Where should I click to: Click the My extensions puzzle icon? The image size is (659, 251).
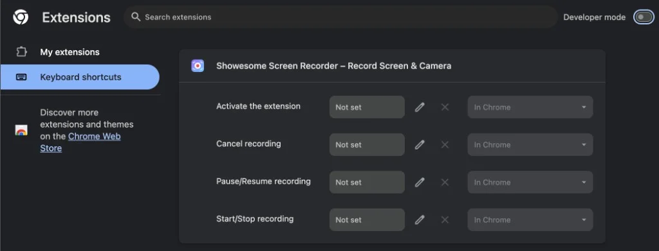pyautogui.click(x=21, y=52)
